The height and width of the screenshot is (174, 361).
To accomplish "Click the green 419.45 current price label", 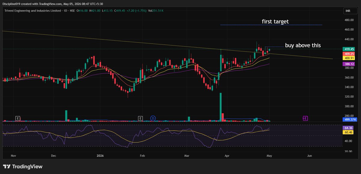I will pos(349,49).
